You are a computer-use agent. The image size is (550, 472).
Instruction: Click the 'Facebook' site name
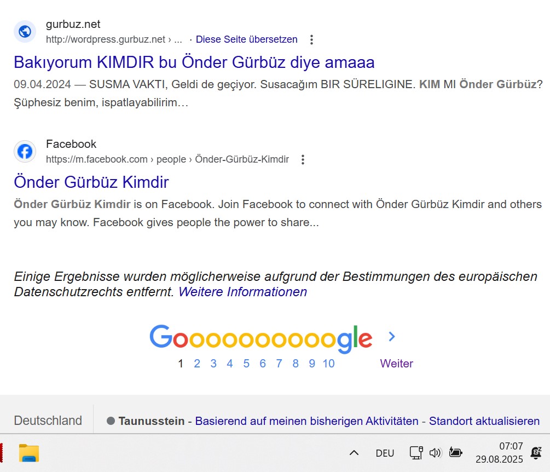click(71, 144)
